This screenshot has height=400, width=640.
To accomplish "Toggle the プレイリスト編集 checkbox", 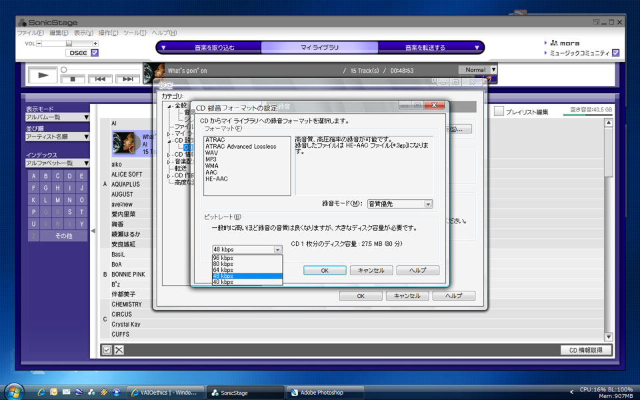I will coord(499,111).
